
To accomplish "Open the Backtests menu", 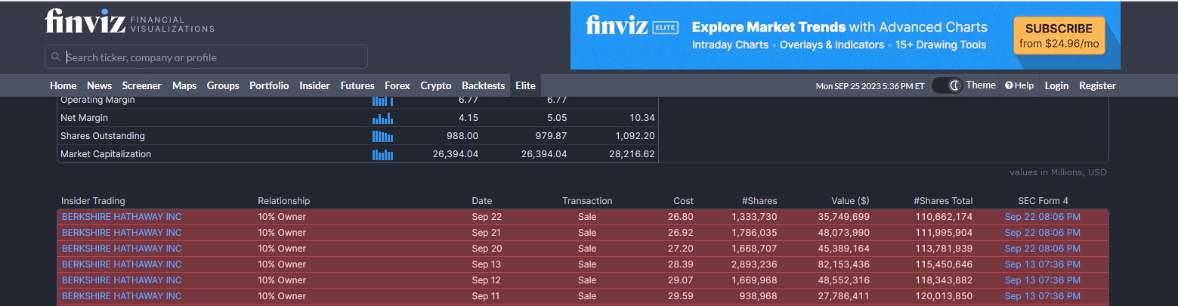I will tap(484, 85).
